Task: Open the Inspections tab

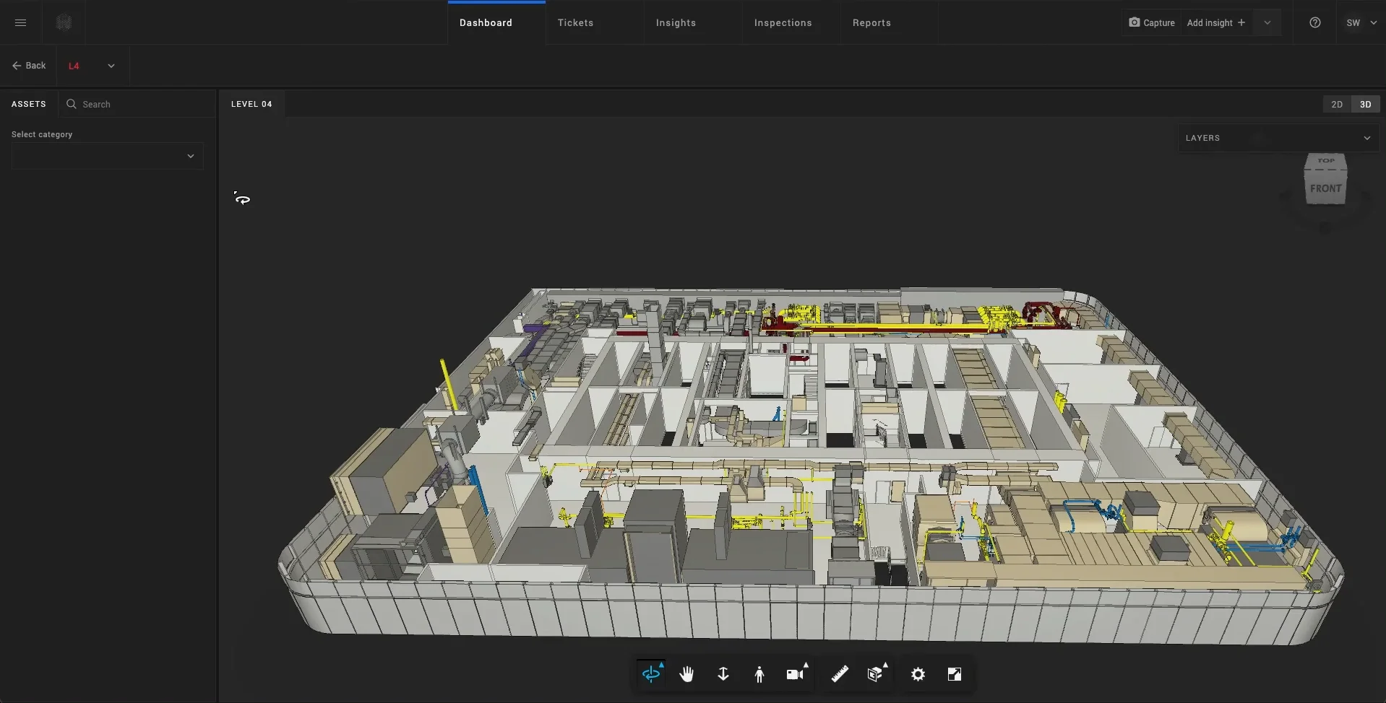Action: [x=783, y=22]
